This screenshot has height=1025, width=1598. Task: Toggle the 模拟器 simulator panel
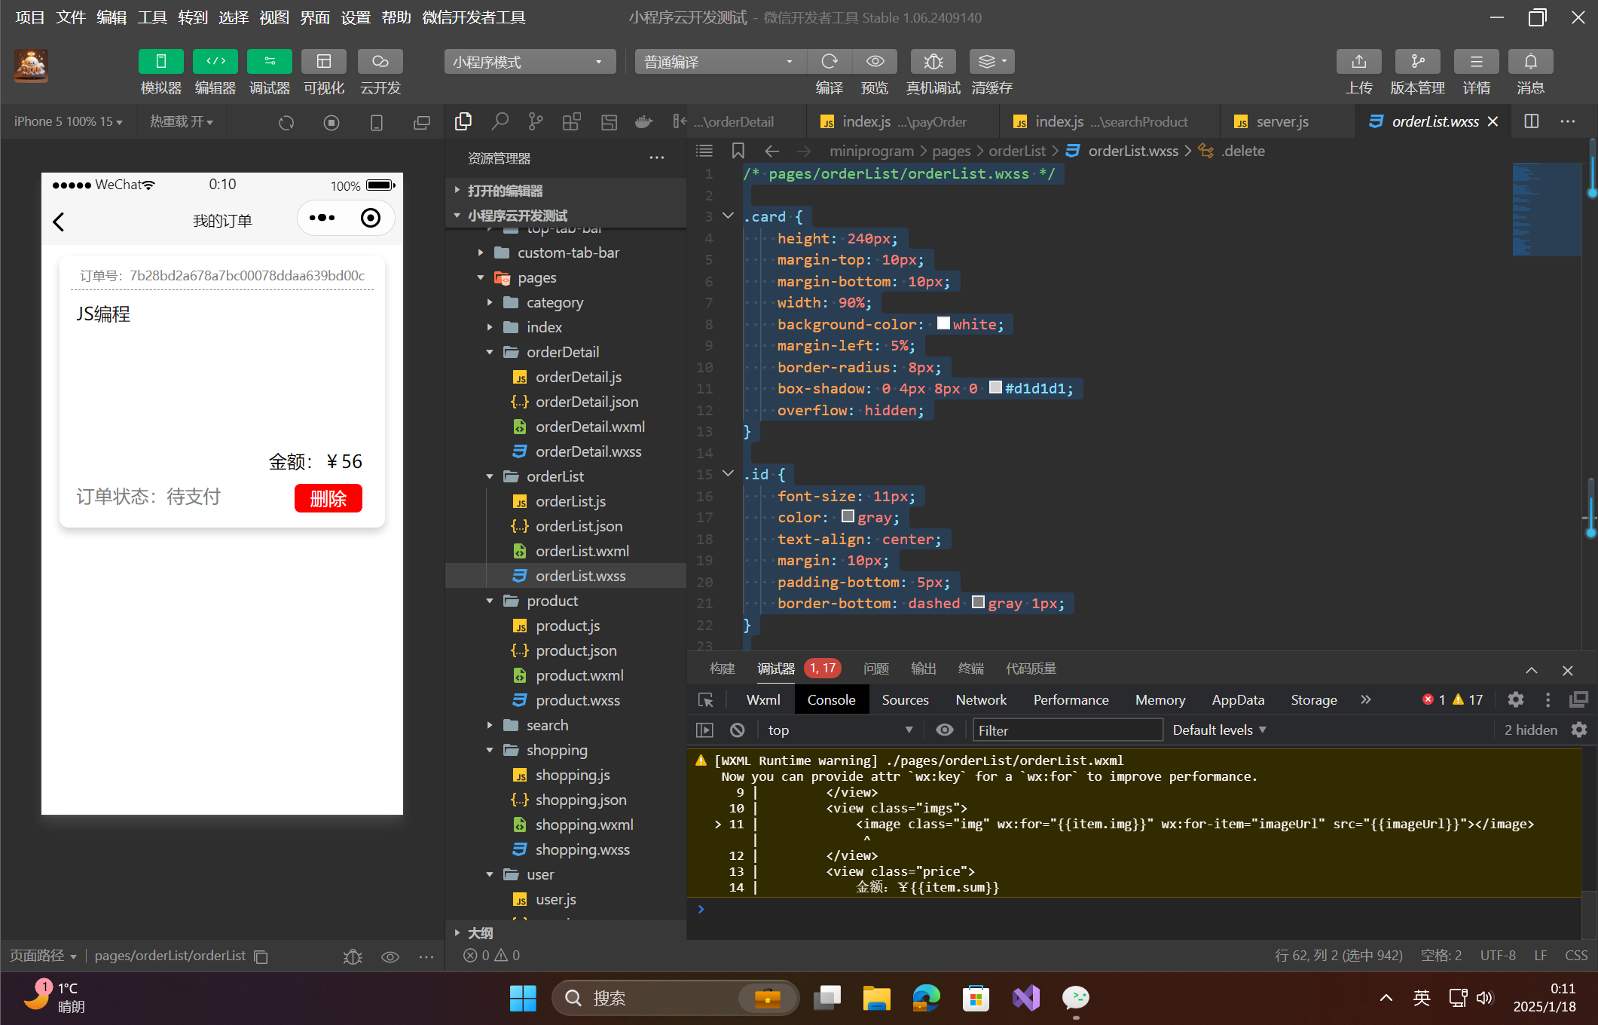pyautogui.click(x=160, y=62)
